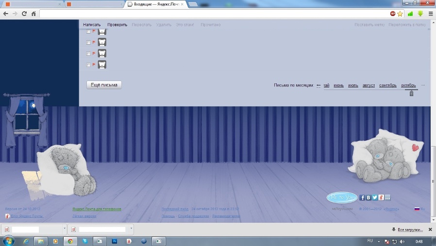Tick the checkbox on the third-from-bottom message row

pyautogui.click(x=88, y=43)
